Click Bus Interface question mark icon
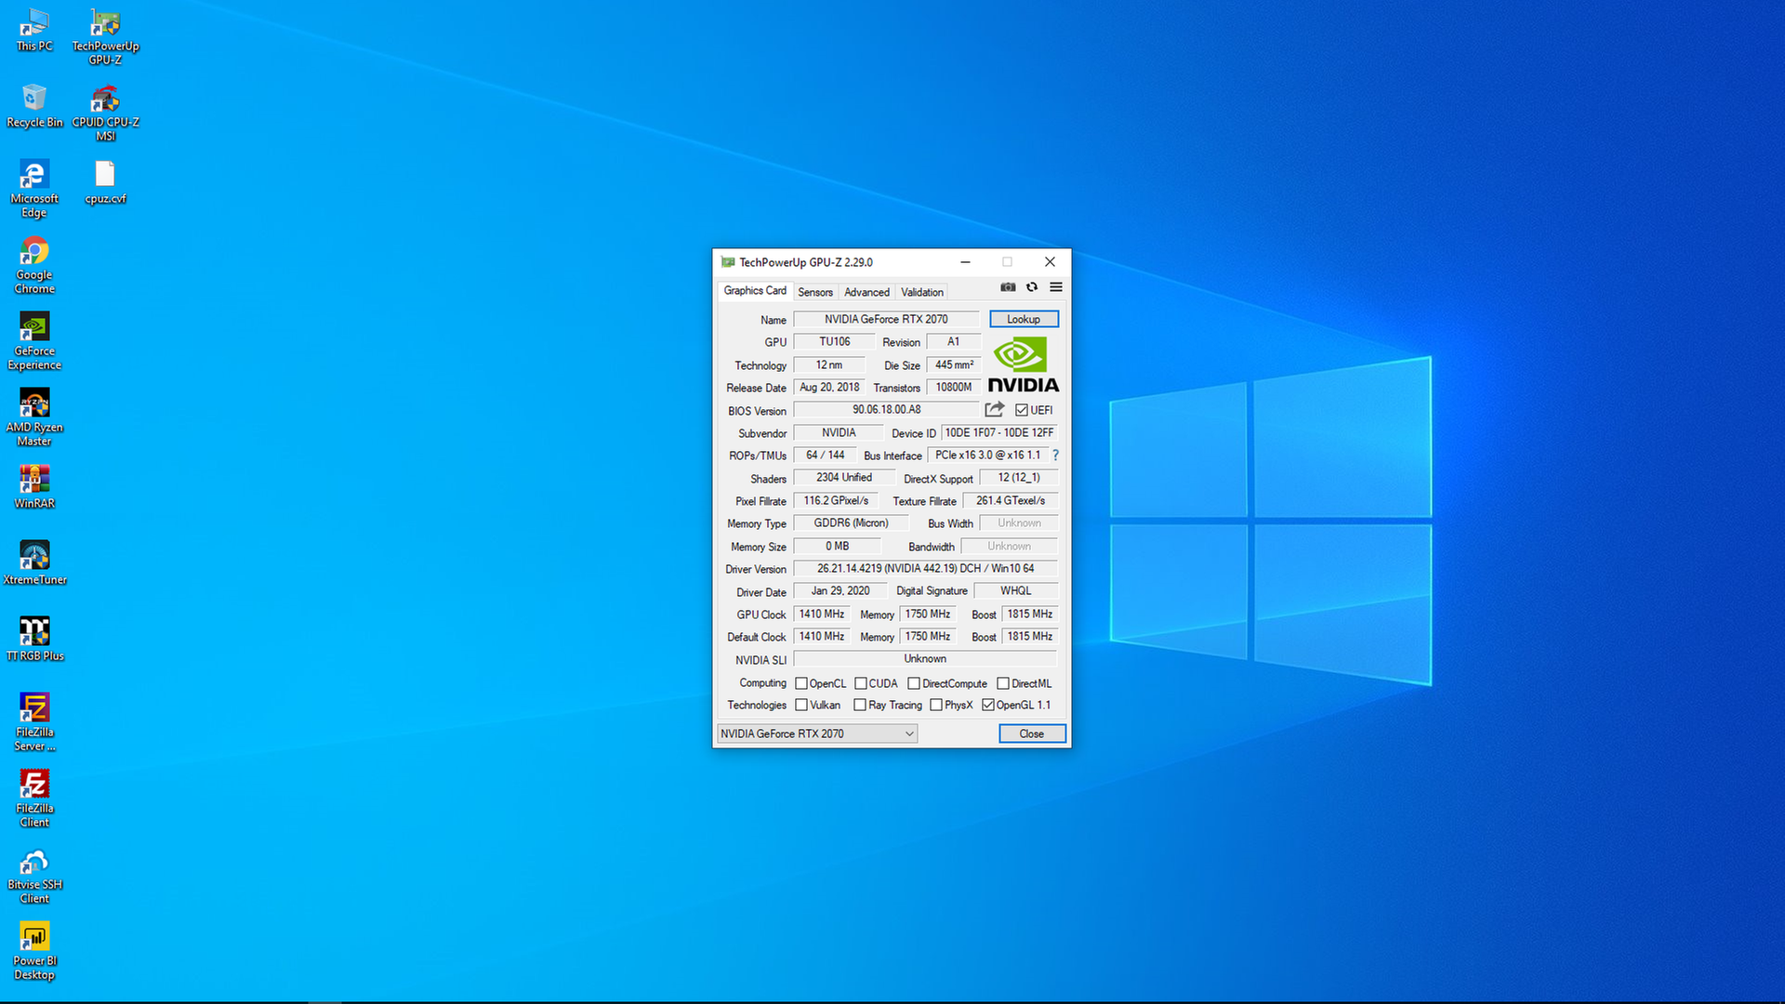Viewport: 1785px width, 1004px height. 1055,456
